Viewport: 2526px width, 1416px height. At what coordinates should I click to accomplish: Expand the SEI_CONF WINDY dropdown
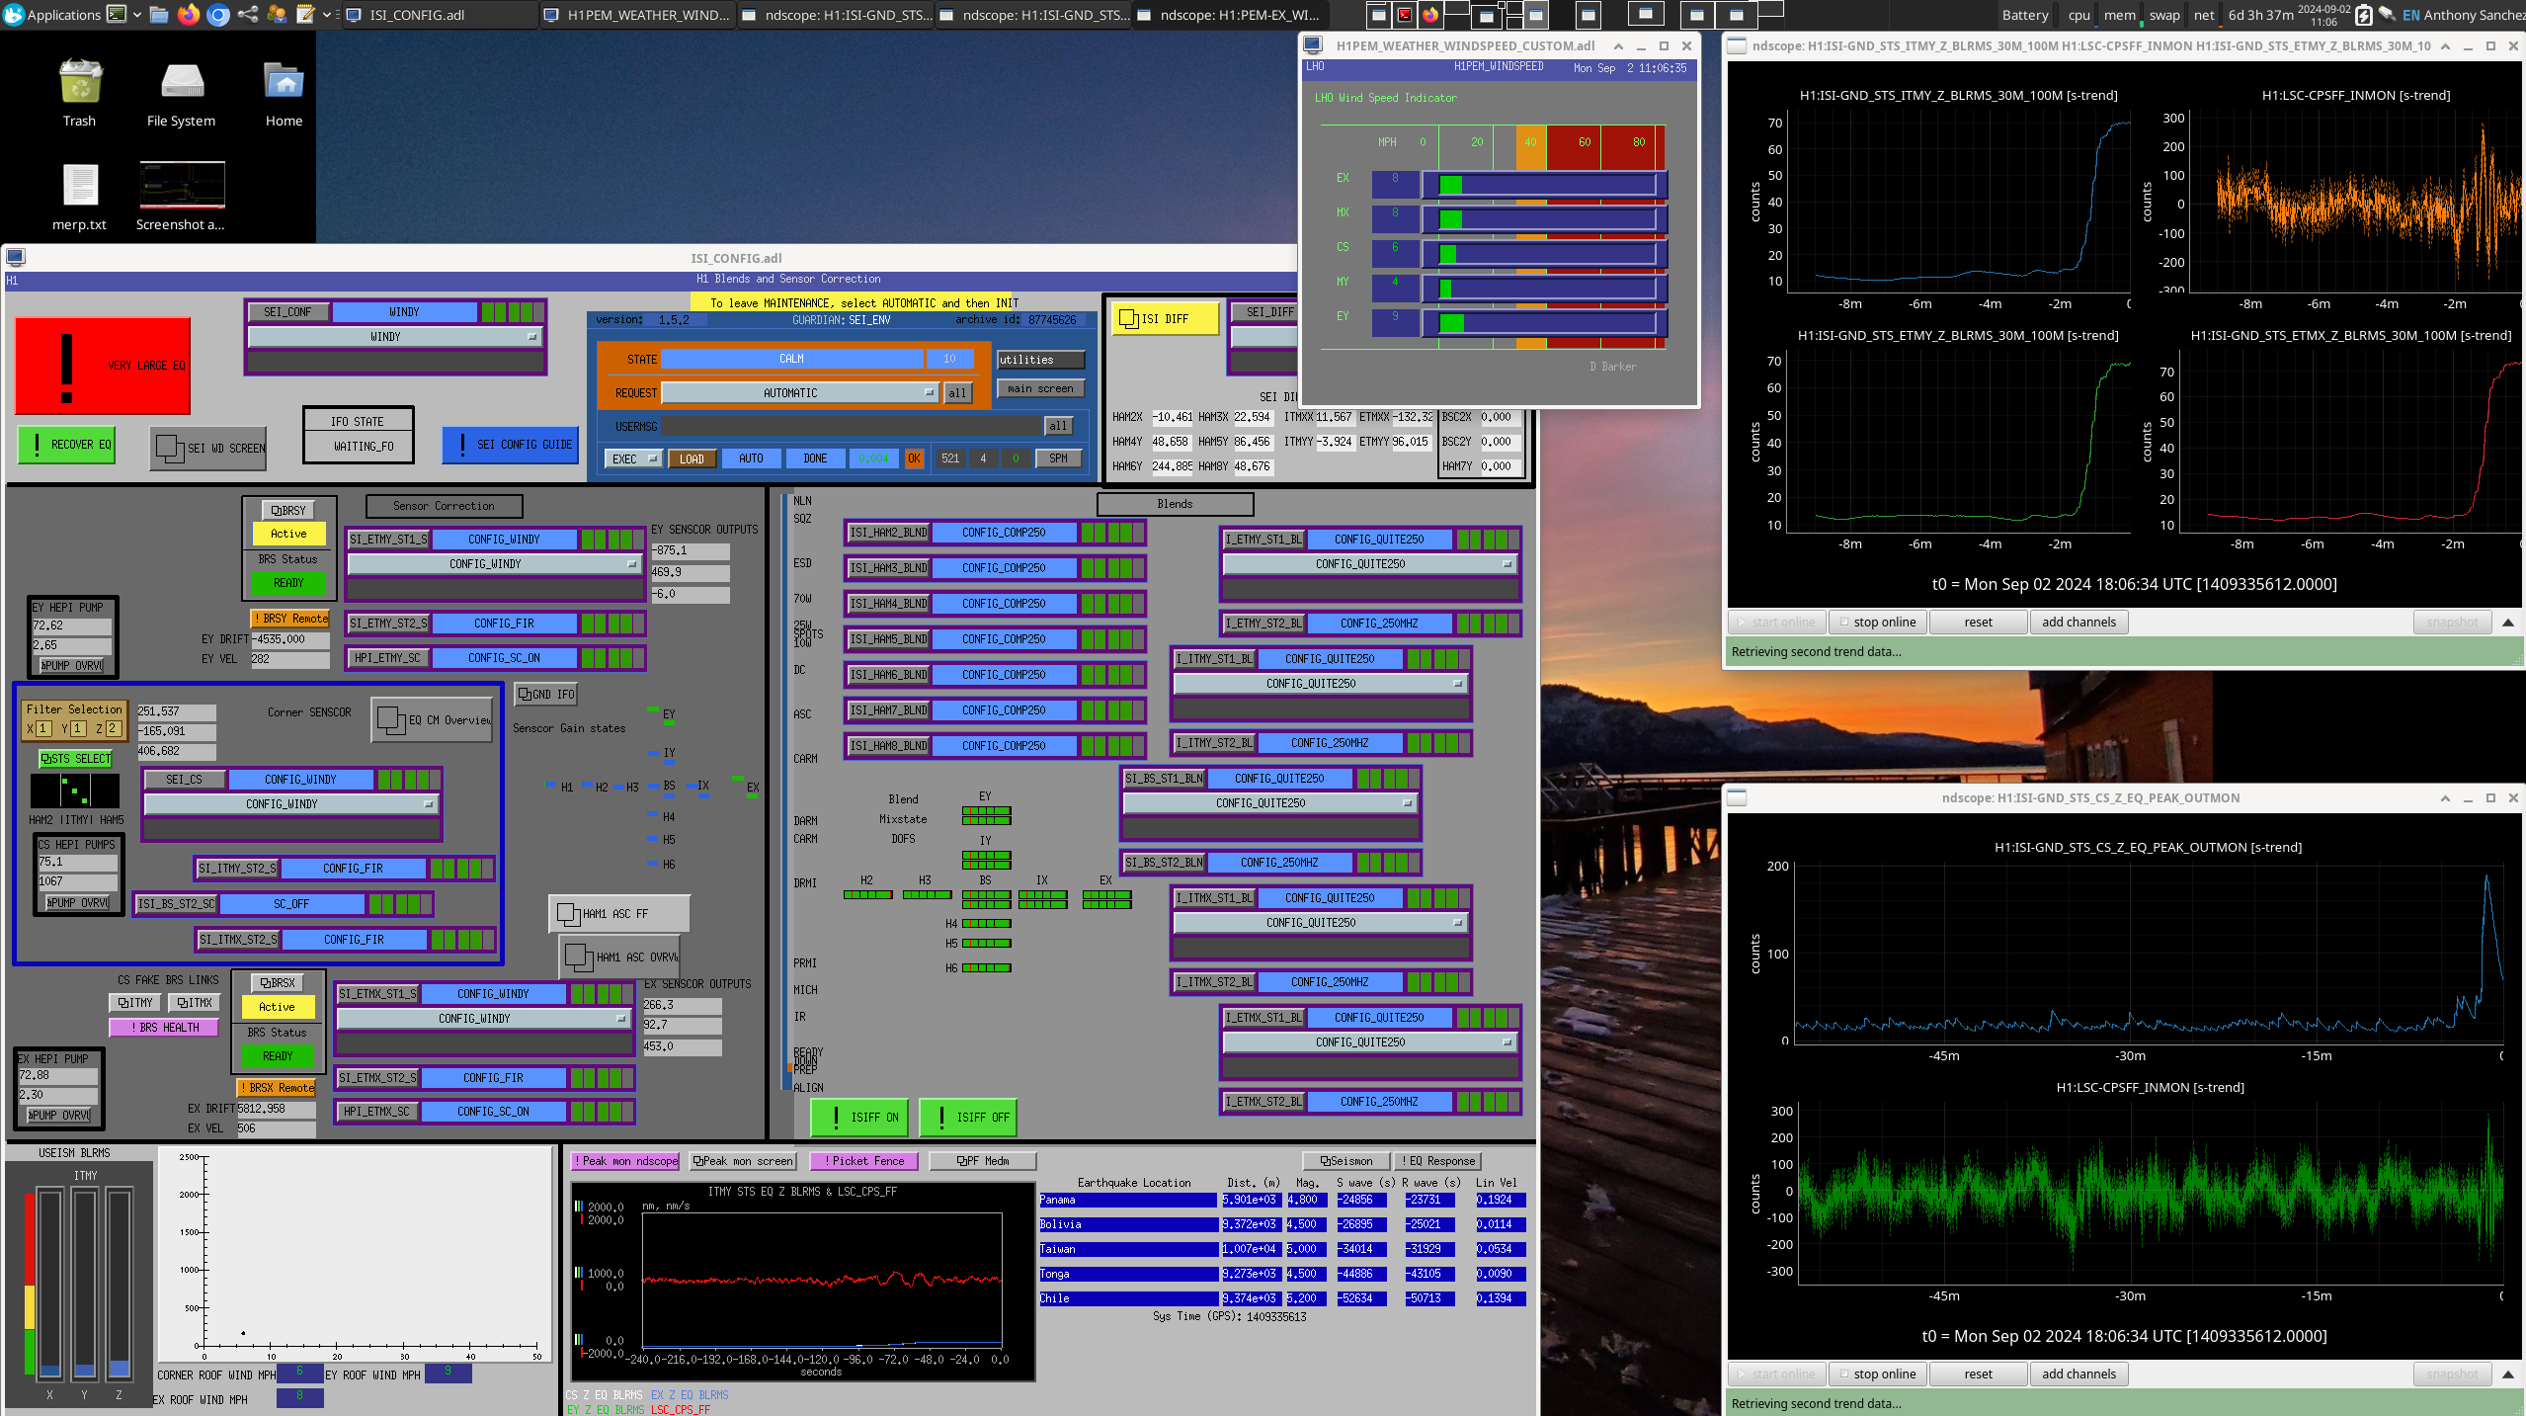point(395,337)
